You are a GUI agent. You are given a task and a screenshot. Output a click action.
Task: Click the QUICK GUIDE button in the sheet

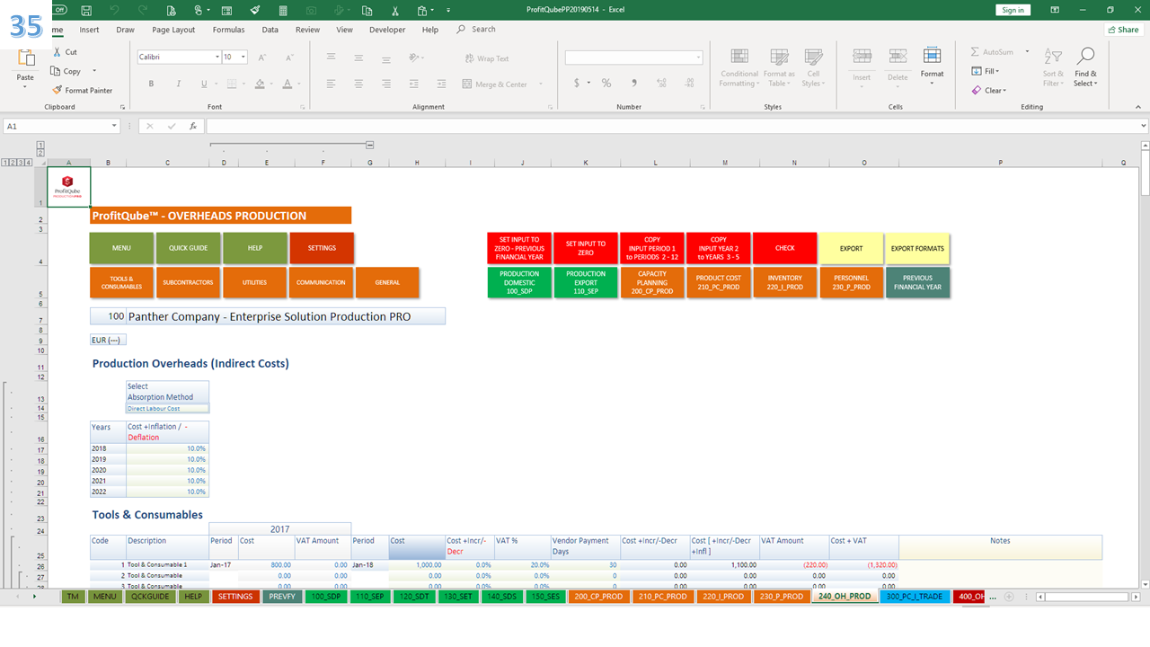pos(188,248)
